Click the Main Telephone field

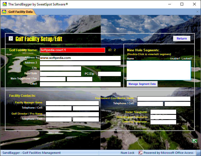[x=53, y=79]
